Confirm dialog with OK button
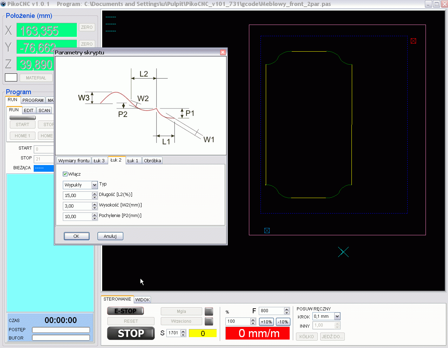Image resolution: width=448 pixels, height=348 pixels. pos(77,236)
